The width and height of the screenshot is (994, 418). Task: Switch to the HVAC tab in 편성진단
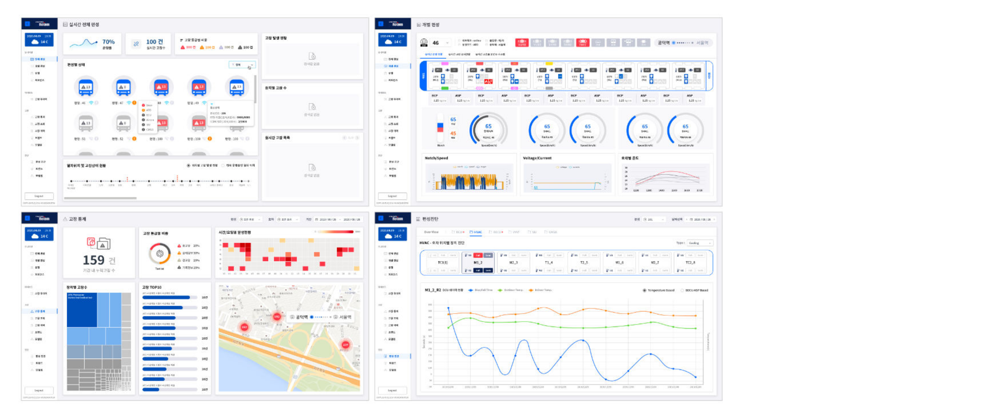[x=476, y=232]
